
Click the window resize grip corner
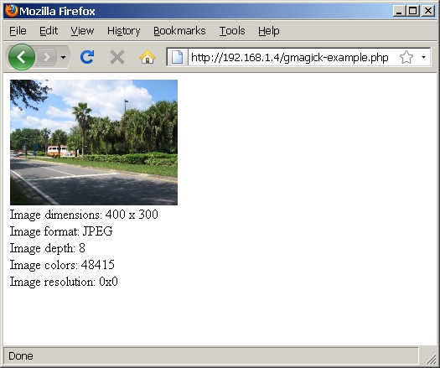tap(431, 359)
